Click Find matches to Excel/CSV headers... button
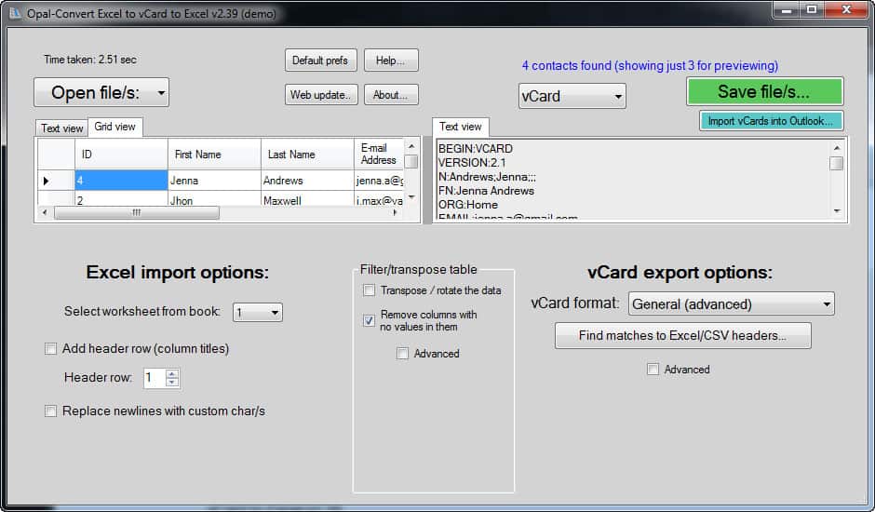Image resolution: width=875 pixels, height=512 pixels. tap(682, 335)
